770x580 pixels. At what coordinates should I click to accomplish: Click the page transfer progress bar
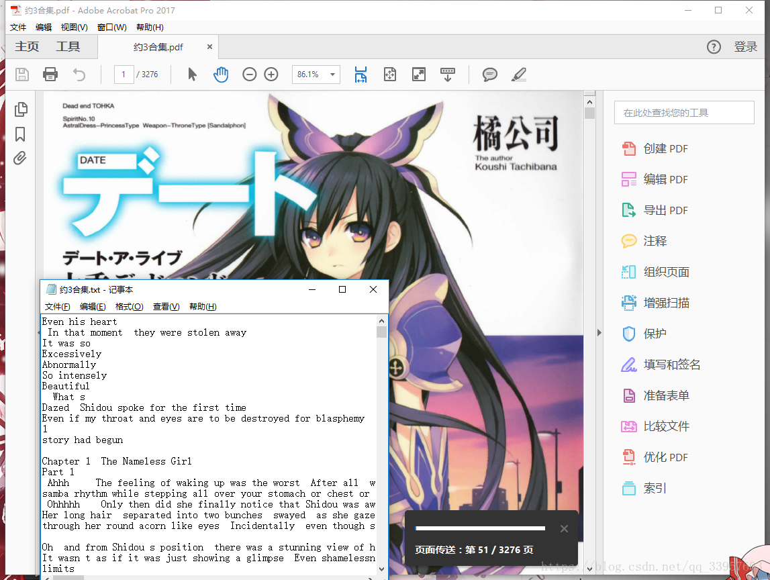click(480, 528)
